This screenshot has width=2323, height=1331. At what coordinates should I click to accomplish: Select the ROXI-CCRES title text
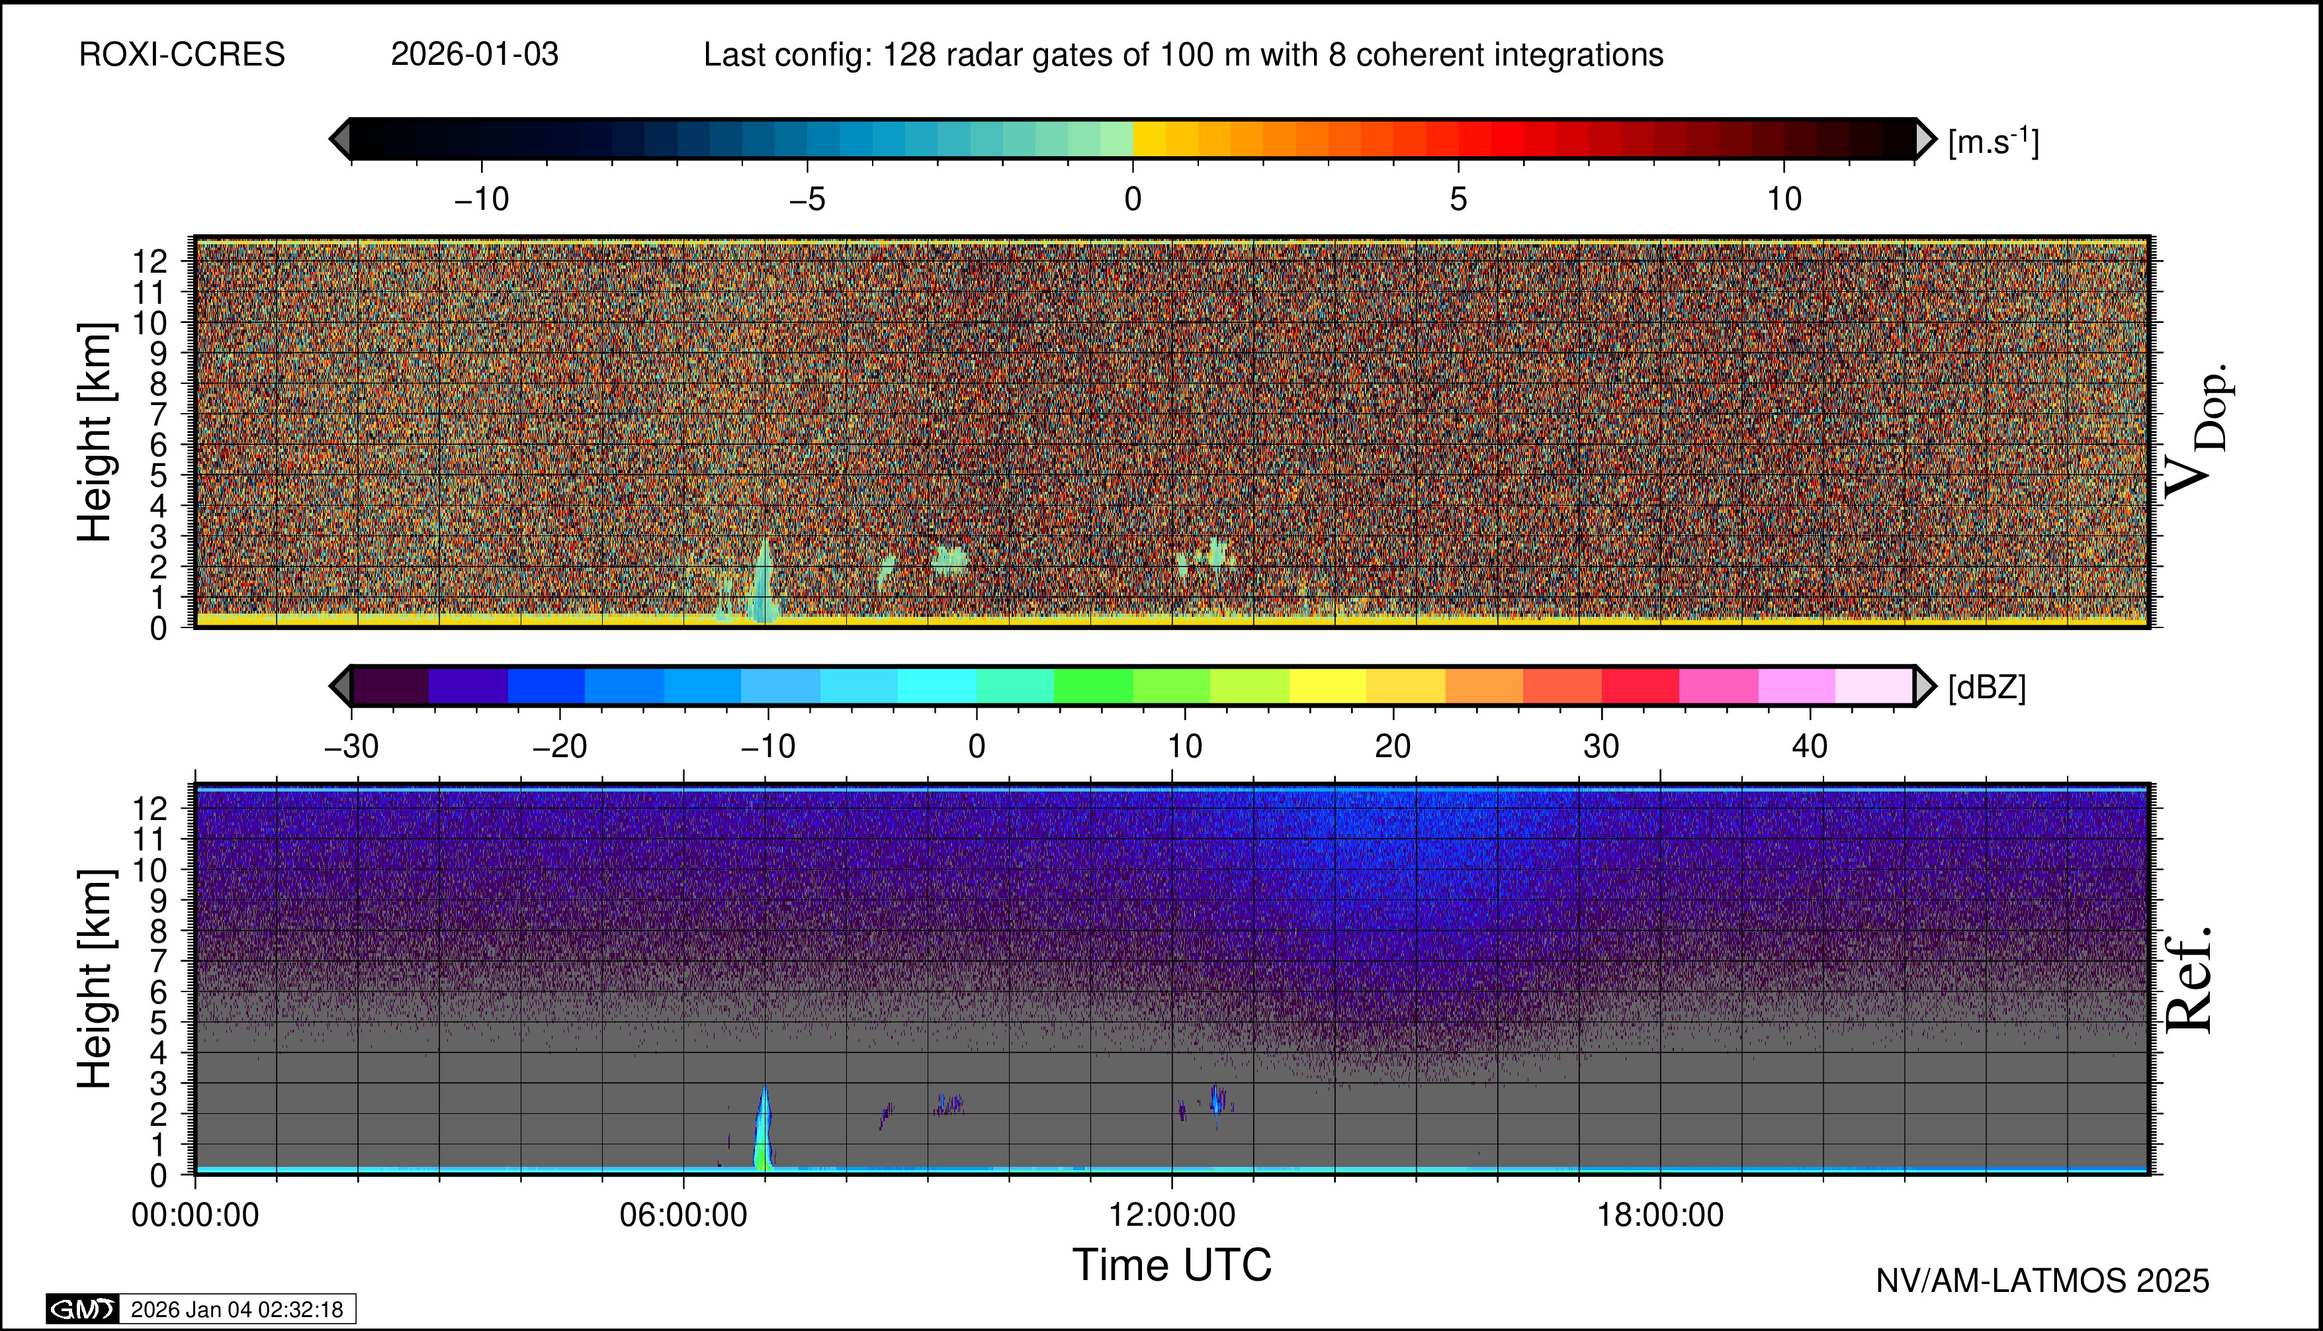(182, 55)
